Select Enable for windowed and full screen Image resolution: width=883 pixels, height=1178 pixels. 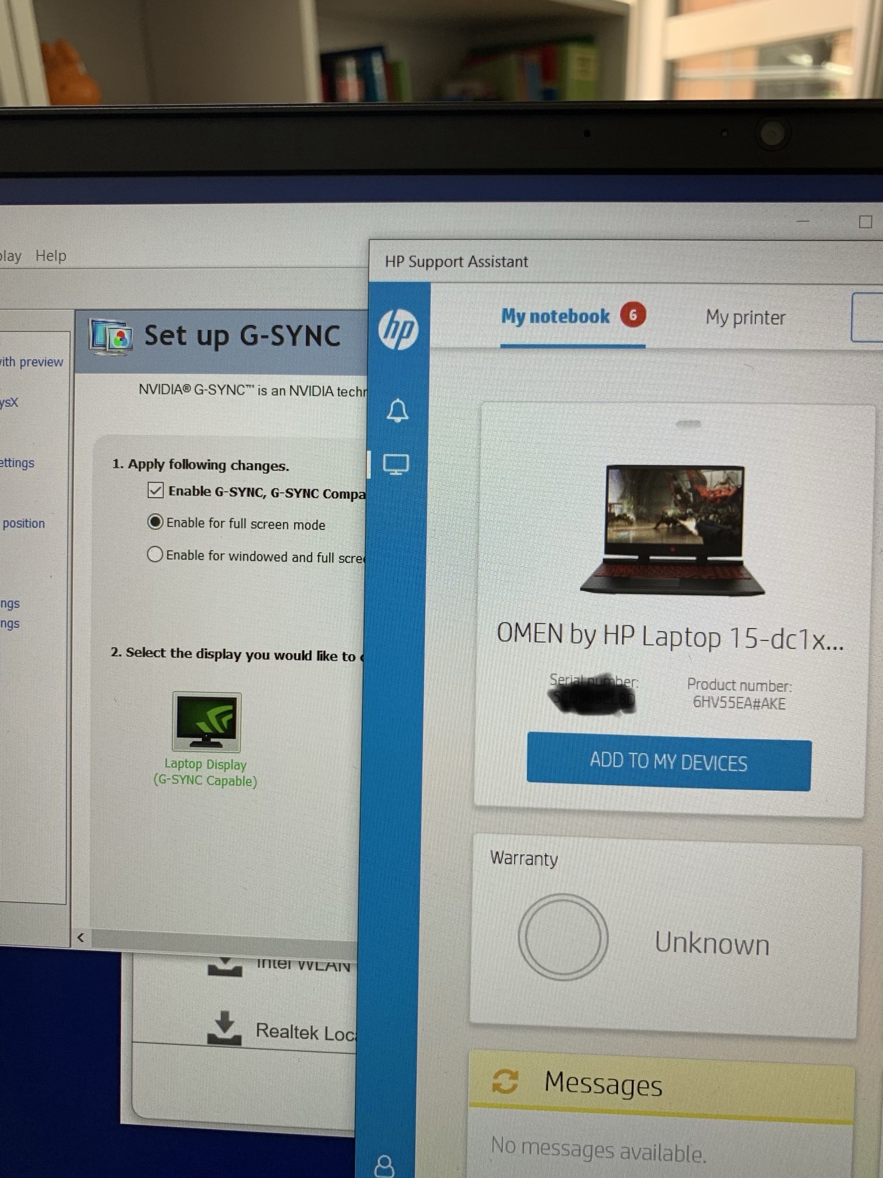coord(155,554)
